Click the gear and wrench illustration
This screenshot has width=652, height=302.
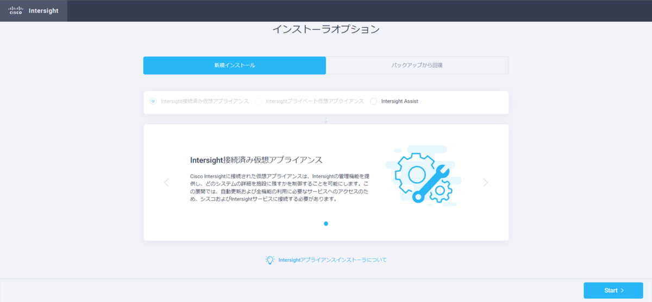pyautogui.click(x=424, y=175)
